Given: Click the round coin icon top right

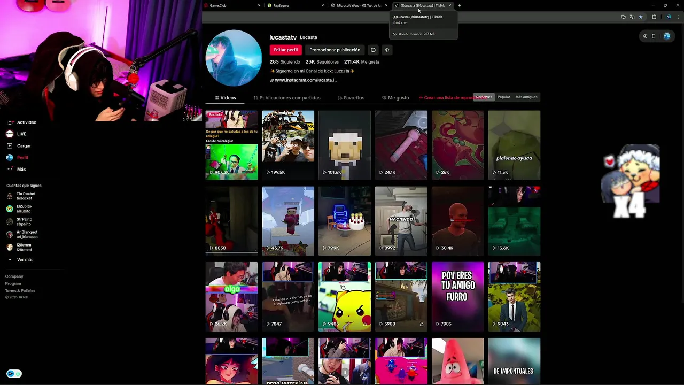Looking at the screenshot, I should pos(645,36).
